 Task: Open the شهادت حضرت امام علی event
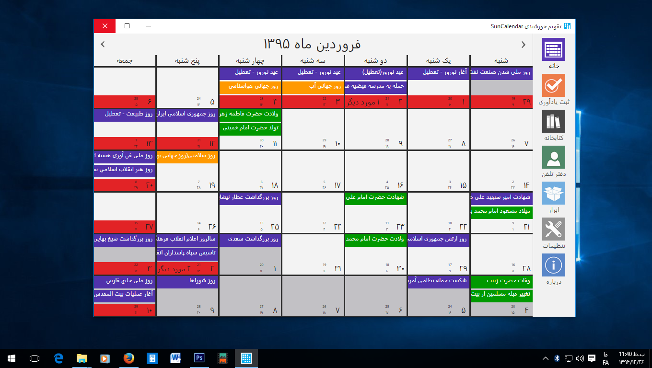pos(375,198)
